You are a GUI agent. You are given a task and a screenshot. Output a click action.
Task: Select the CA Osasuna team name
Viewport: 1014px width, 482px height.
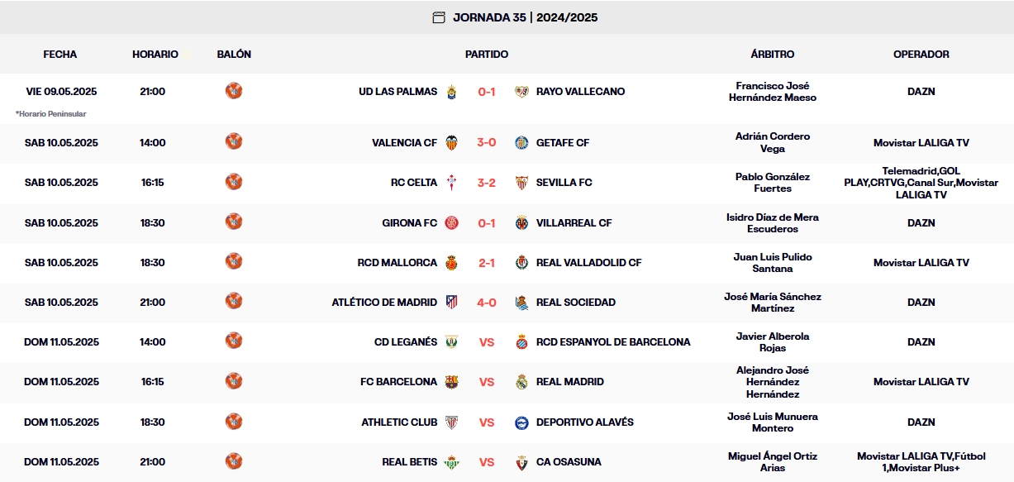coord(569,462)
